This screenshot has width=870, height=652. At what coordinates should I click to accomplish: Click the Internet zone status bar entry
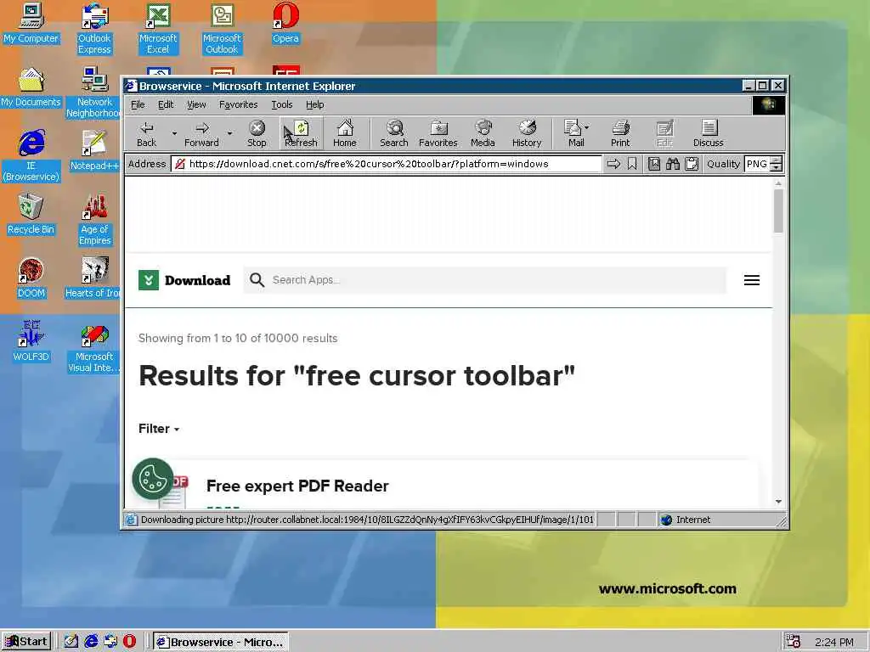point(686,520)
